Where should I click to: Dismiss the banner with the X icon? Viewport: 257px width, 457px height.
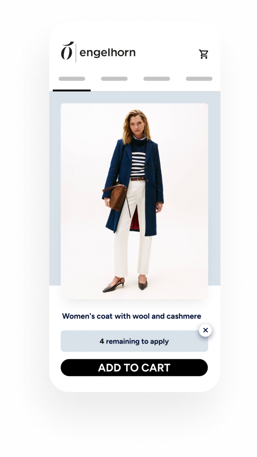click(x=205, y=330)
